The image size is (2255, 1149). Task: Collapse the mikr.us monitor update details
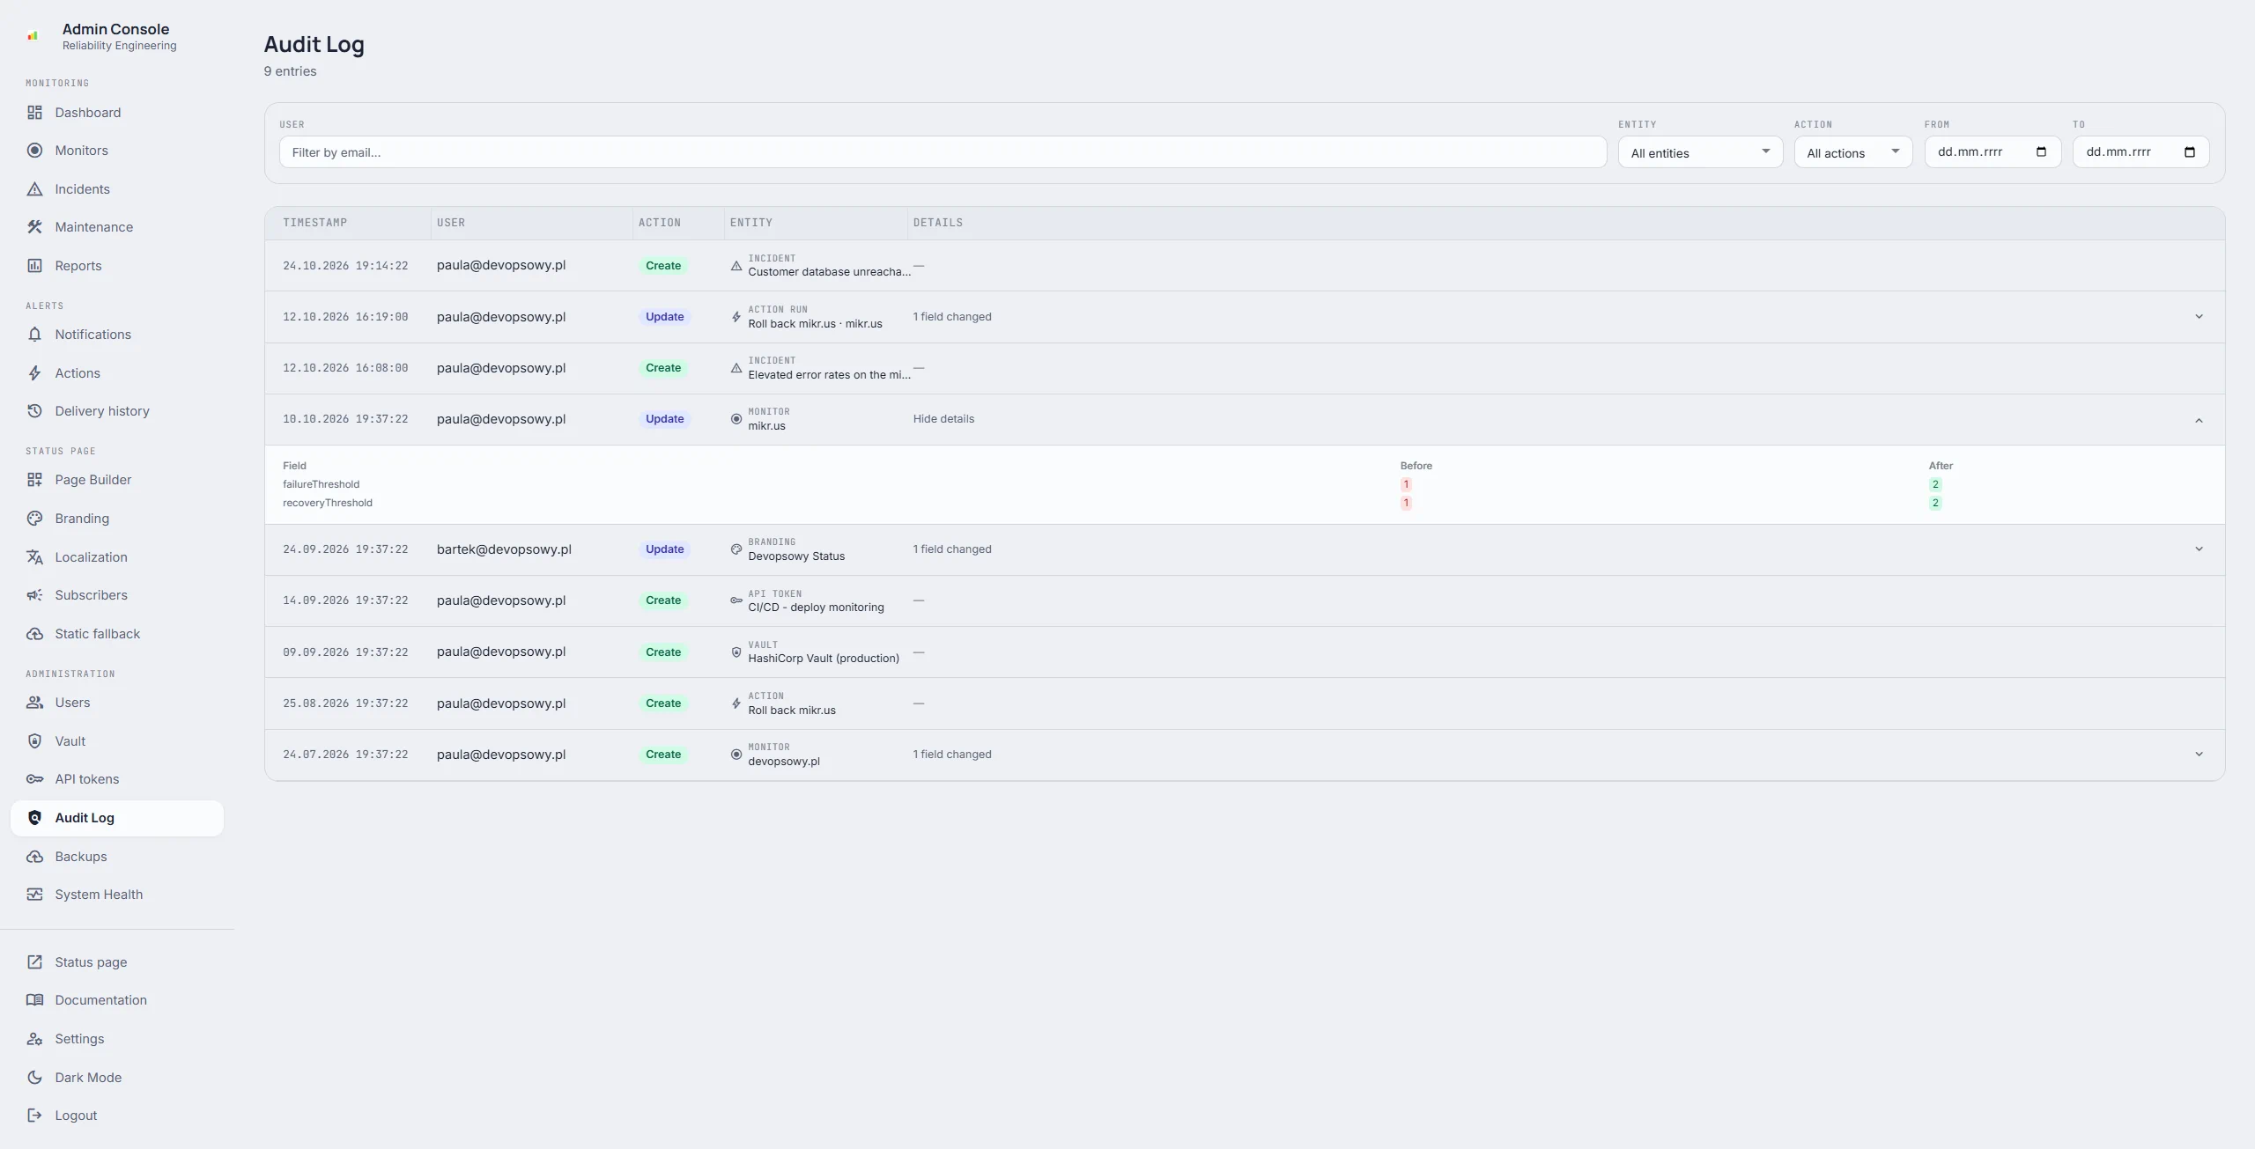coord(2199,420)
